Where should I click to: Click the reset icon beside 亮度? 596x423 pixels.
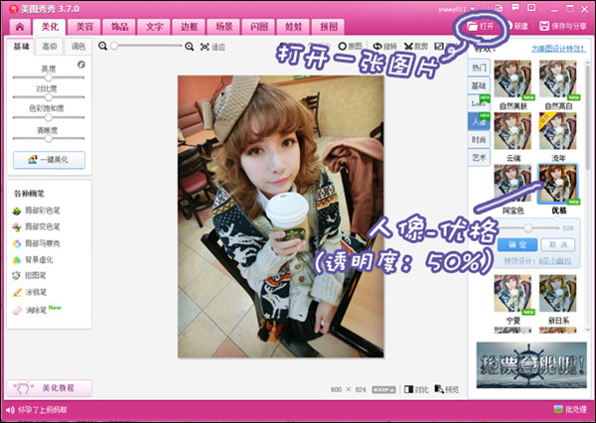(x=81, y=65)
